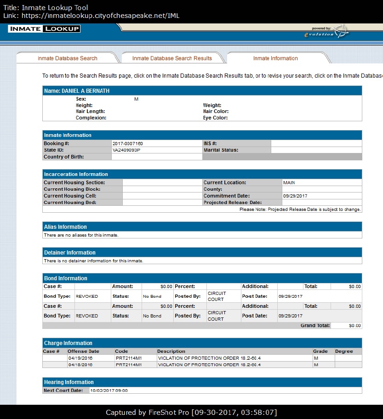Click the Alias Information section header

tap(202, 227)
